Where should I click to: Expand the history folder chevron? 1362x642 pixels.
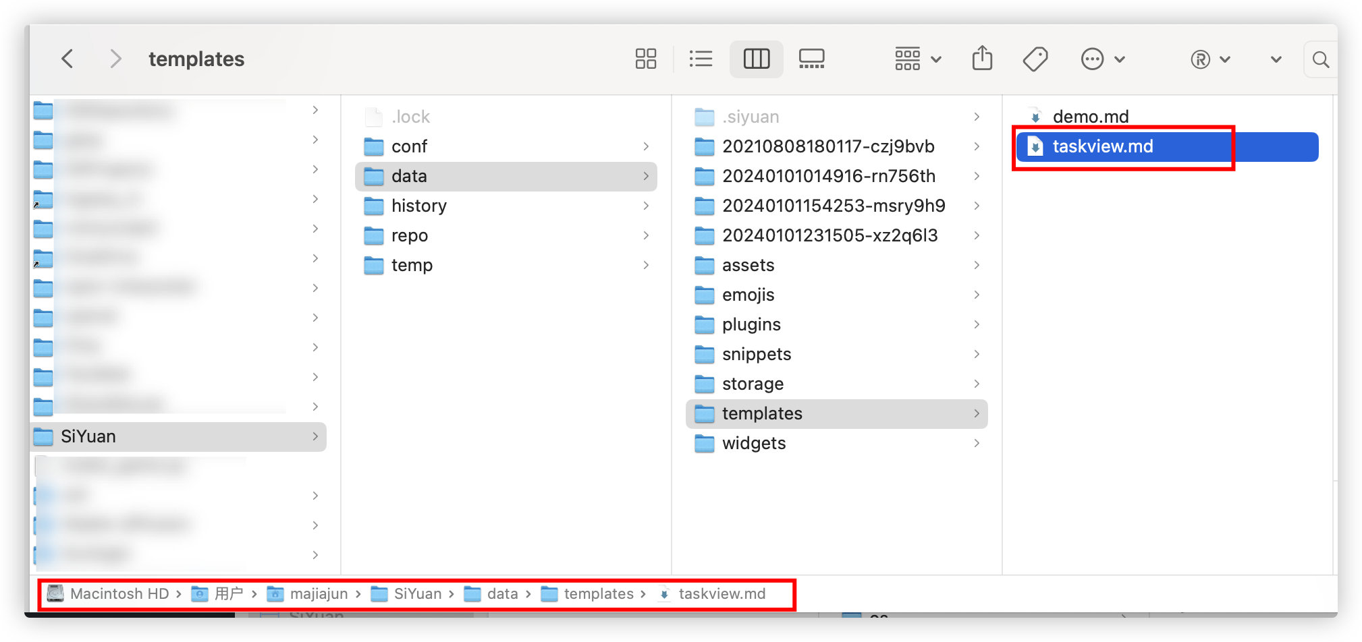(646, 206)
